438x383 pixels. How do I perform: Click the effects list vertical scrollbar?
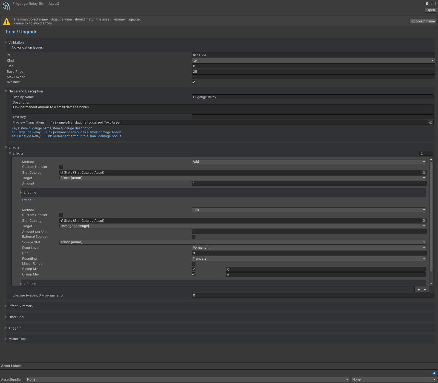tap(431, 216)
